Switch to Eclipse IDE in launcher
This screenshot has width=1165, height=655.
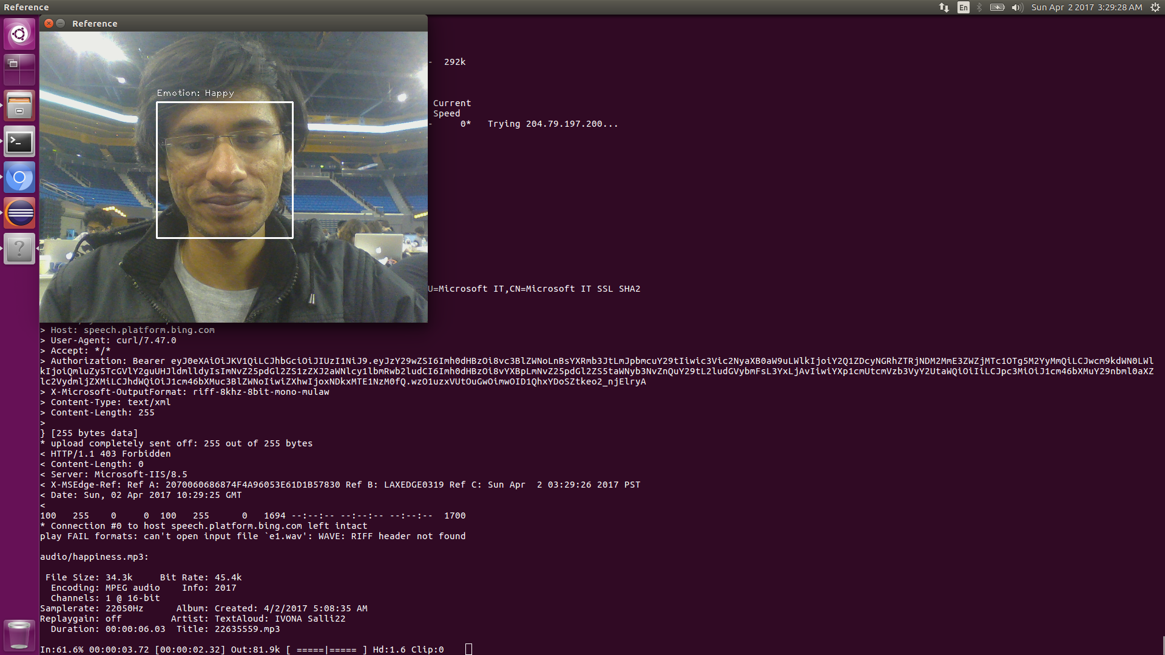click(19, 213)
